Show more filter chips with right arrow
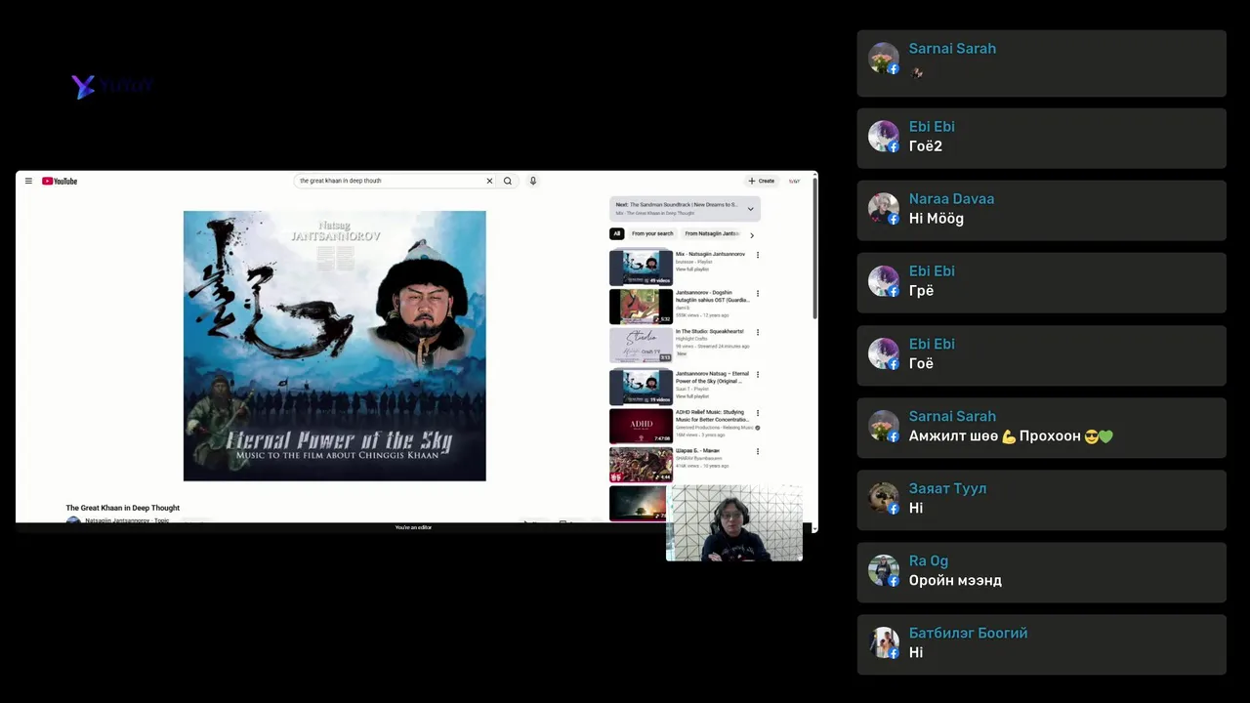 pyautogui.click(x=751, y=235)
